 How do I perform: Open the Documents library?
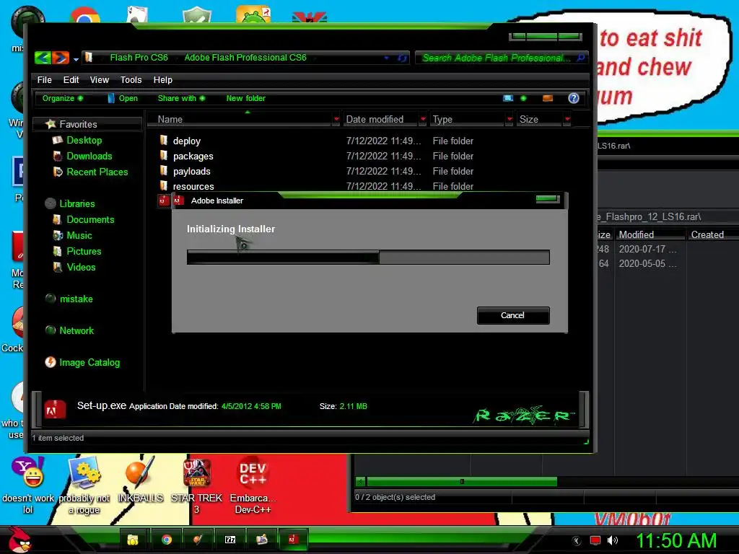(x=90, y=219)
